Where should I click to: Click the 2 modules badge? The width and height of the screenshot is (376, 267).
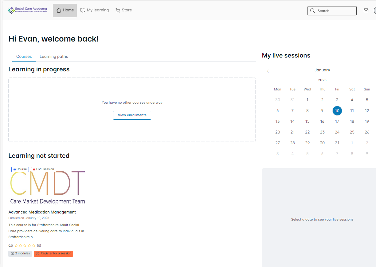(20, 253)
